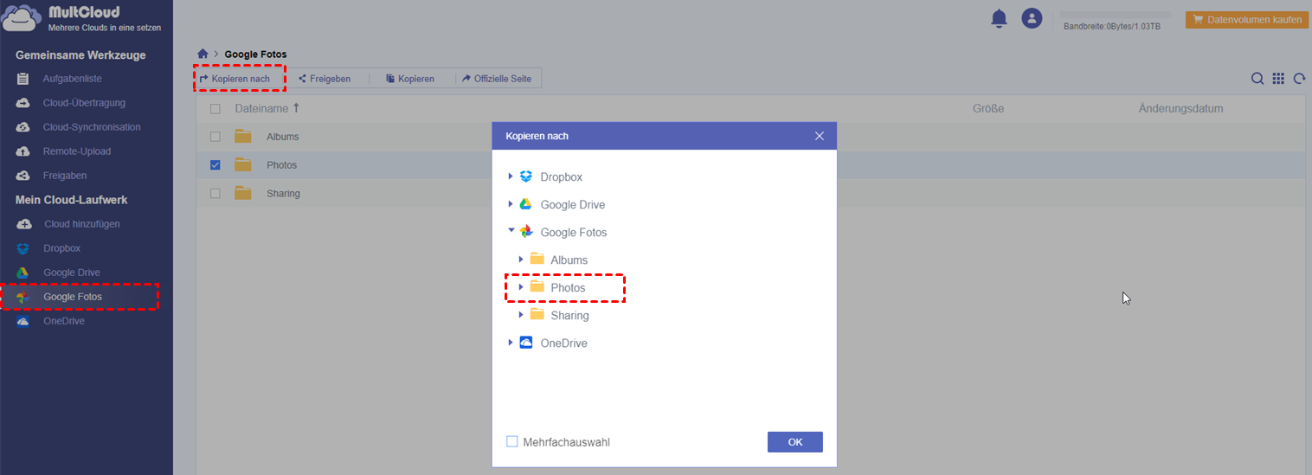Close the Kopieren nach dialog
Image resolution: width=1312 pixels, height=475 pixels.
(x=820, y=136)
